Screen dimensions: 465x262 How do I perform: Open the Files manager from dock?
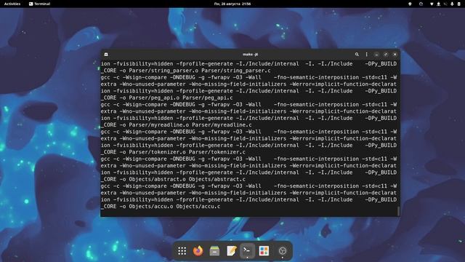214,251
